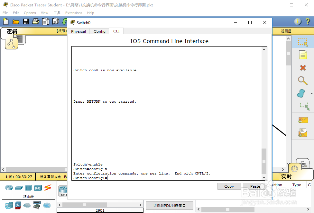This screenshot has height=213, width=314.
Task: Print with the printer toolbar icon
Action: coord(36,21)
